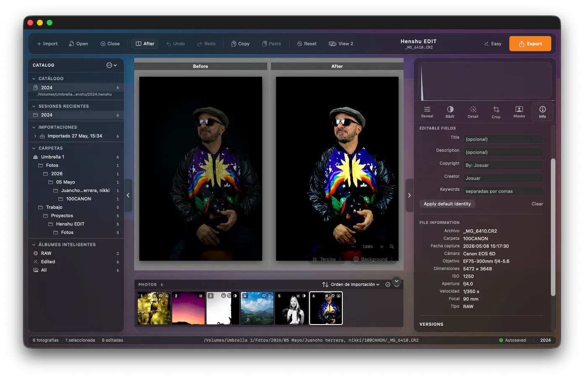584x379 pixels.
Task: Toggle the Before/After compare button
Action: 145,44
